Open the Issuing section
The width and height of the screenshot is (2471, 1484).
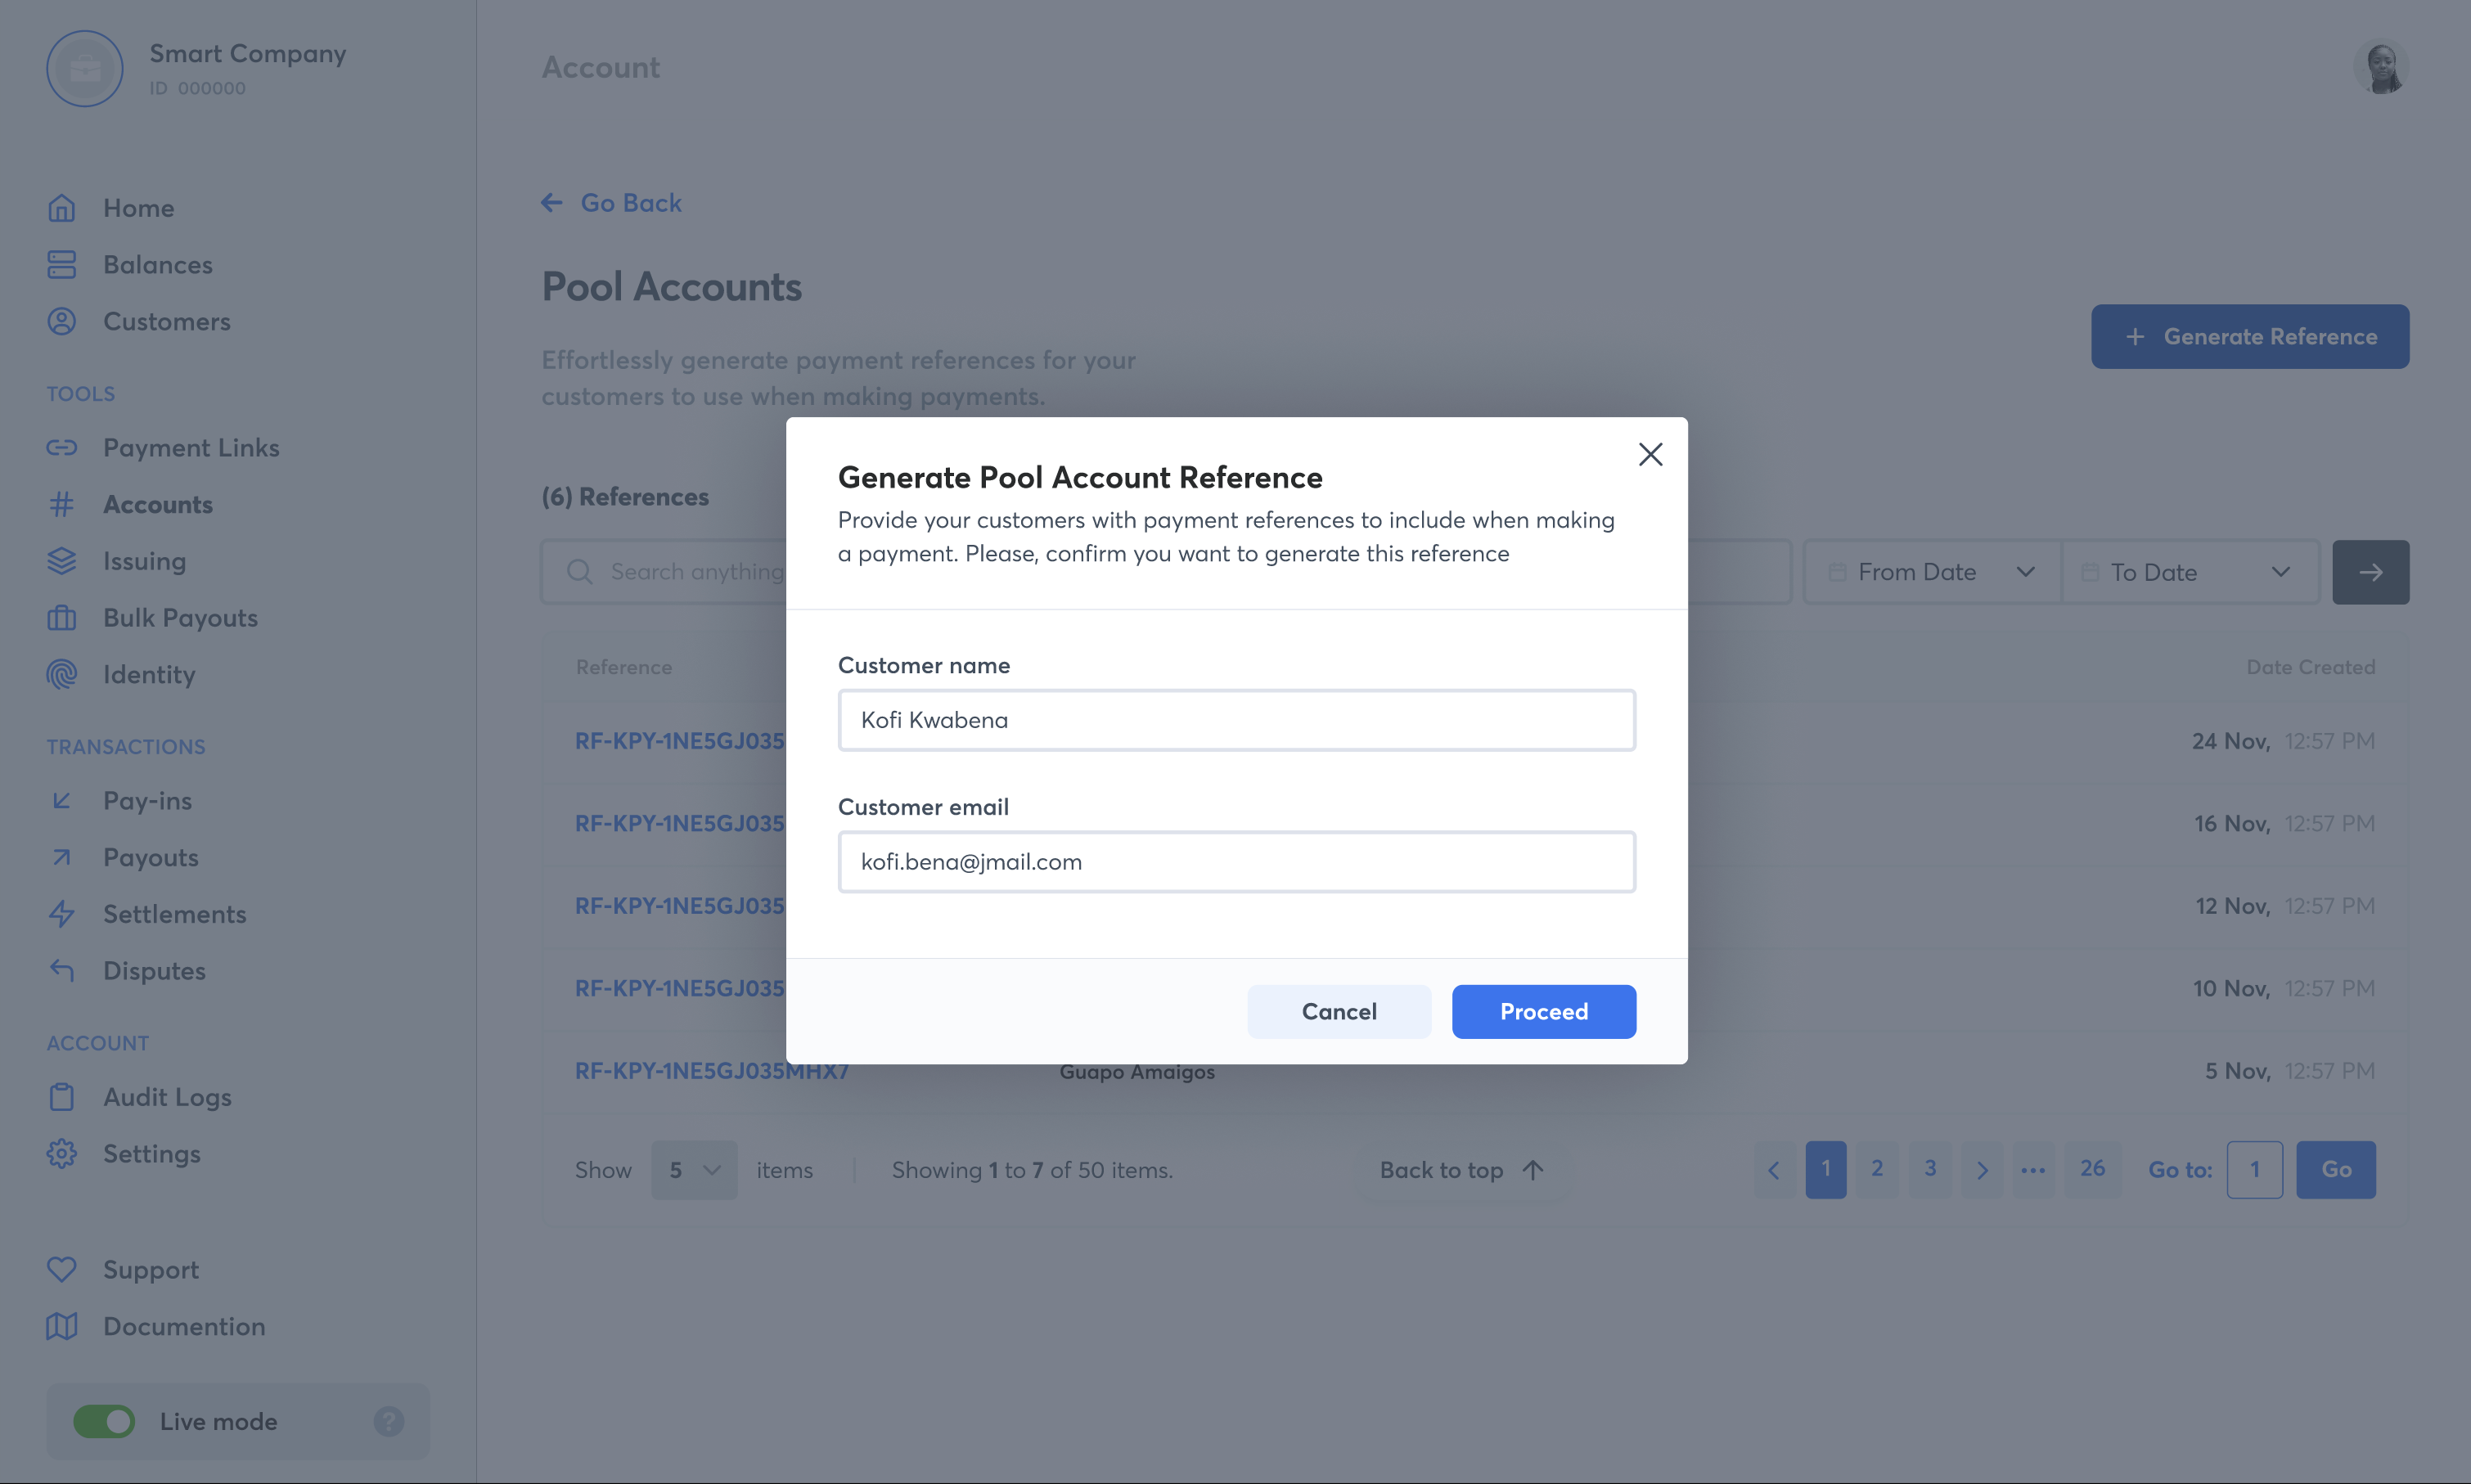[x=144, y=561]
